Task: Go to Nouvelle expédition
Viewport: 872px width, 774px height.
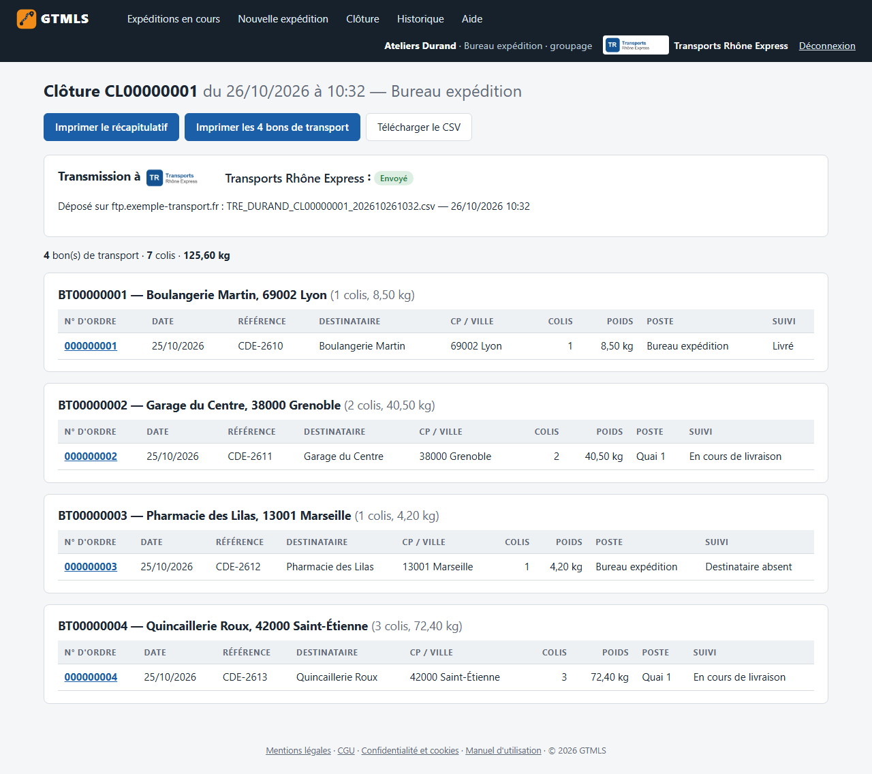Action: 283,19
